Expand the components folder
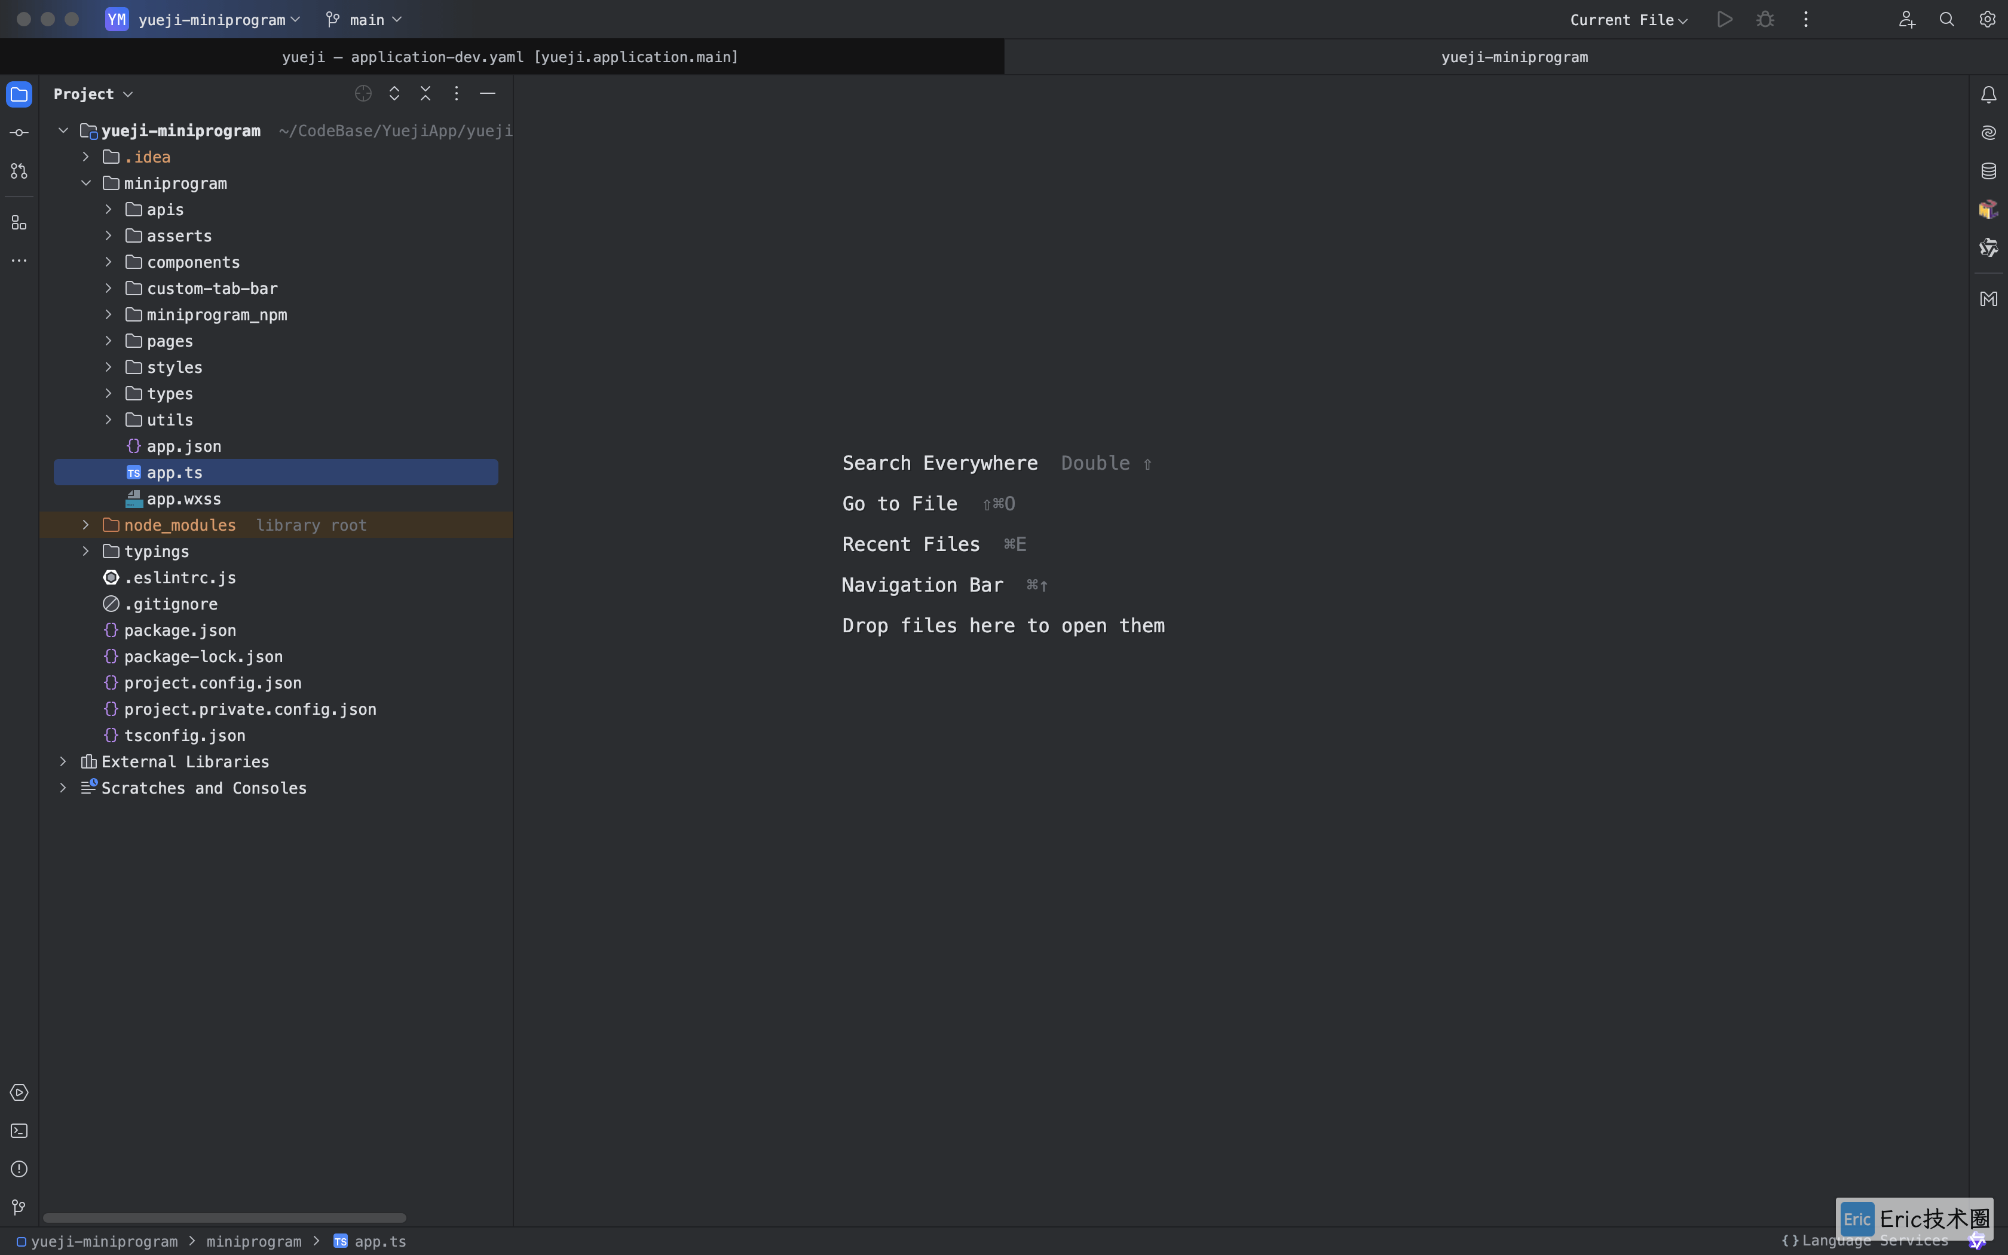The width and height of the screenshot is (2008, 1255). point(109,262)
